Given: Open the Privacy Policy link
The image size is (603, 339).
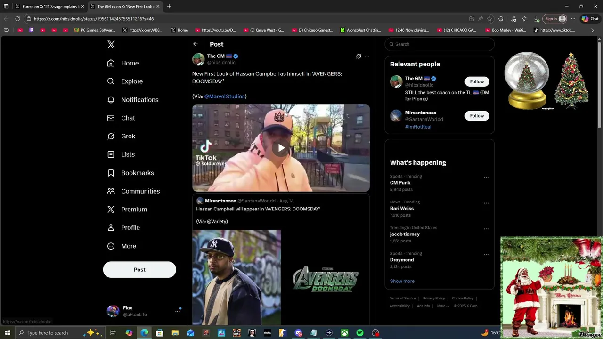Looking at the screenshot, I should [434, 298].
